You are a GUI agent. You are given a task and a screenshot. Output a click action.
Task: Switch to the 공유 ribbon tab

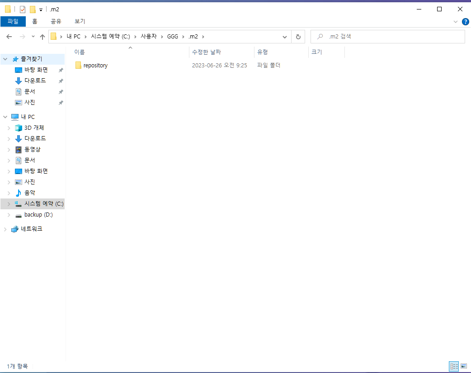(x=56, y=21)
